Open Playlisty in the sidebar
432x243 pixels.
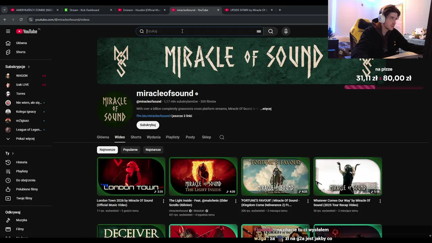pyautogui.click(x=26, y=171)
